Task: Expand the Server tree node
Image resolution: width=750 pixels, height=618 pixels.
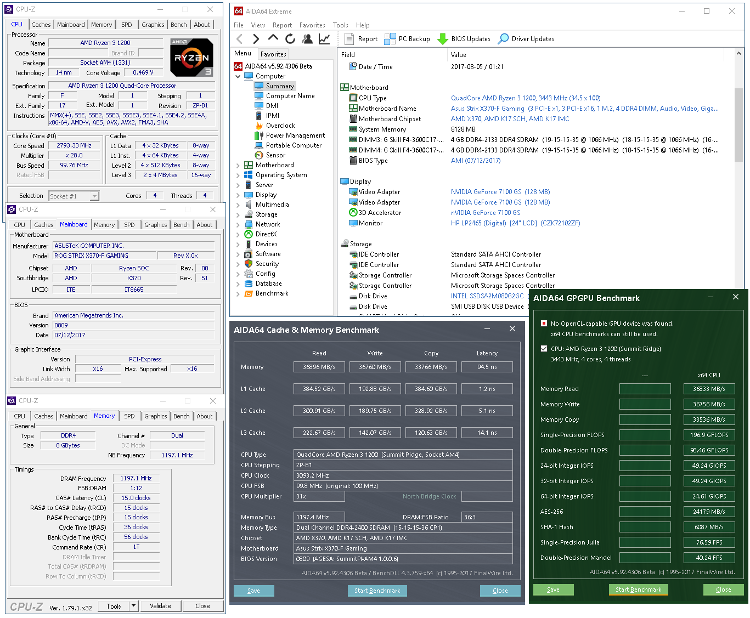Action: pyautogui.click(x=238, y=185)
